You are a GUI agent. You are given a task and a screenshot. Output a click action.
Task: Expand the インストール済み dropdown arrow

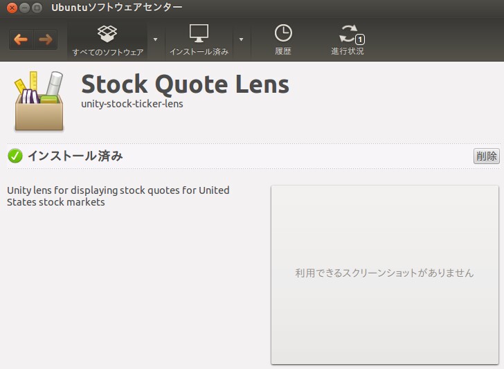pyautogui.click(x=241, y=40)
